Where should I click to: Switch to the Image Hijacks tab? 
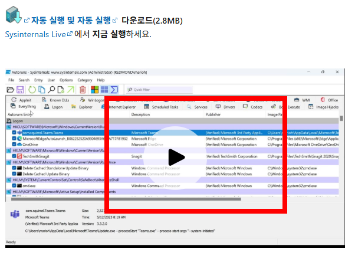(323, 107)
